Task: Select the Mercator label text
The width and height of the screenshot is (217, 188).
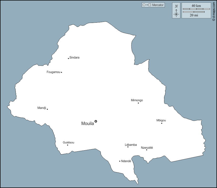Action: 157,5
